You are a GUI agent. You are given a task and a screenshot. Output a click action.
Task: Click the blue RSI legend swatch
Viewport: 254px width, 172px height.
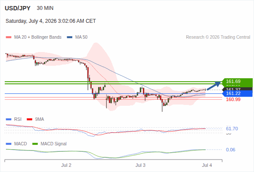pyautogui.click(x=9, y=120)
